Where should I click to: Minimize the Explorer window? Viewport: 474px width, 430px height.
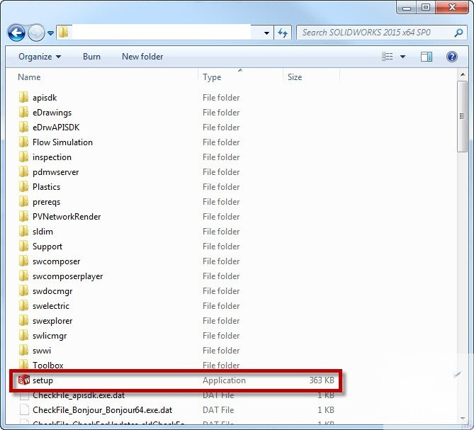(407, 8)
